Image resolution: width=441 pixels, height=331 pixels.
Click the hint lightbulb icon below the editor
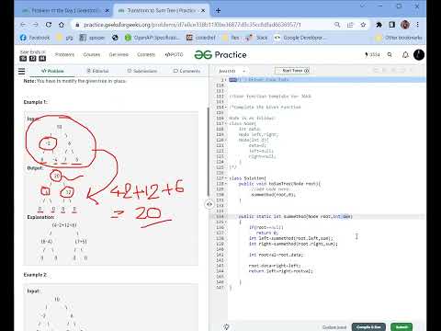[226, 326]
